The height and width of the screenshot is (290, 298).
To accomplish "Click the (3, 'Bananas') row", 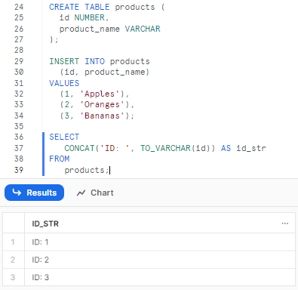I will tap(97, 116).
